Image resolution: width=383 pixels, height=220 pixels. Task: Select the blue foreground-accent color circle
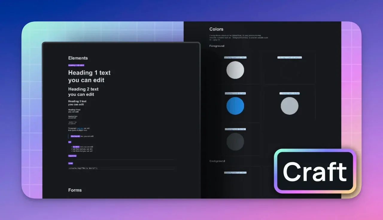[235, 106]
